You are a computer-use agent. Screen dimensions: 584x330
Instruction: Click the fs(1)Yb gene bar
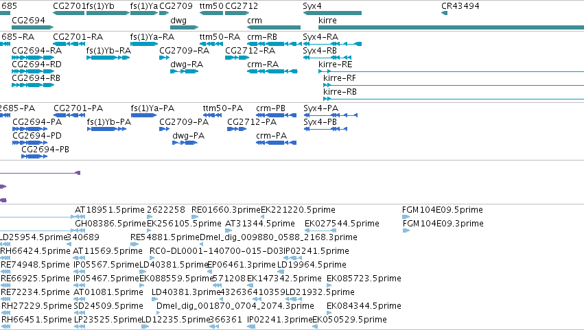(x=108, y=13)
